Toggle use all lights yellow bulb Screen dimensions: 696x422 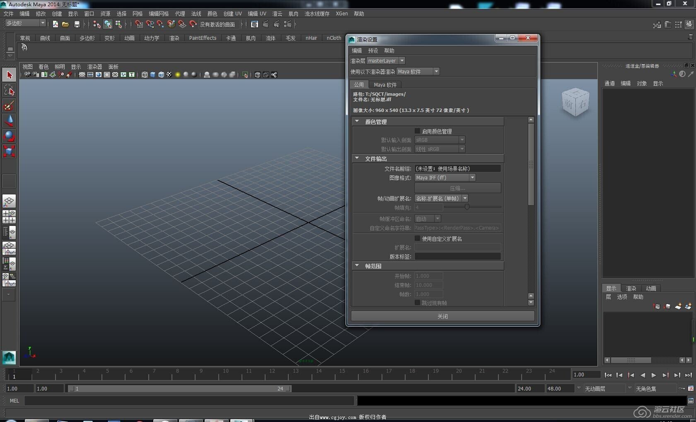[x=178, y=75]
